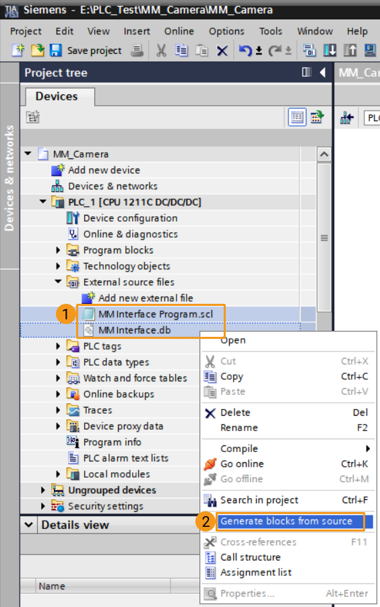Image resolution: width=380 pixels, height=607 pixels.
Task: Open the Tools menu
Action: coord(270,31)
